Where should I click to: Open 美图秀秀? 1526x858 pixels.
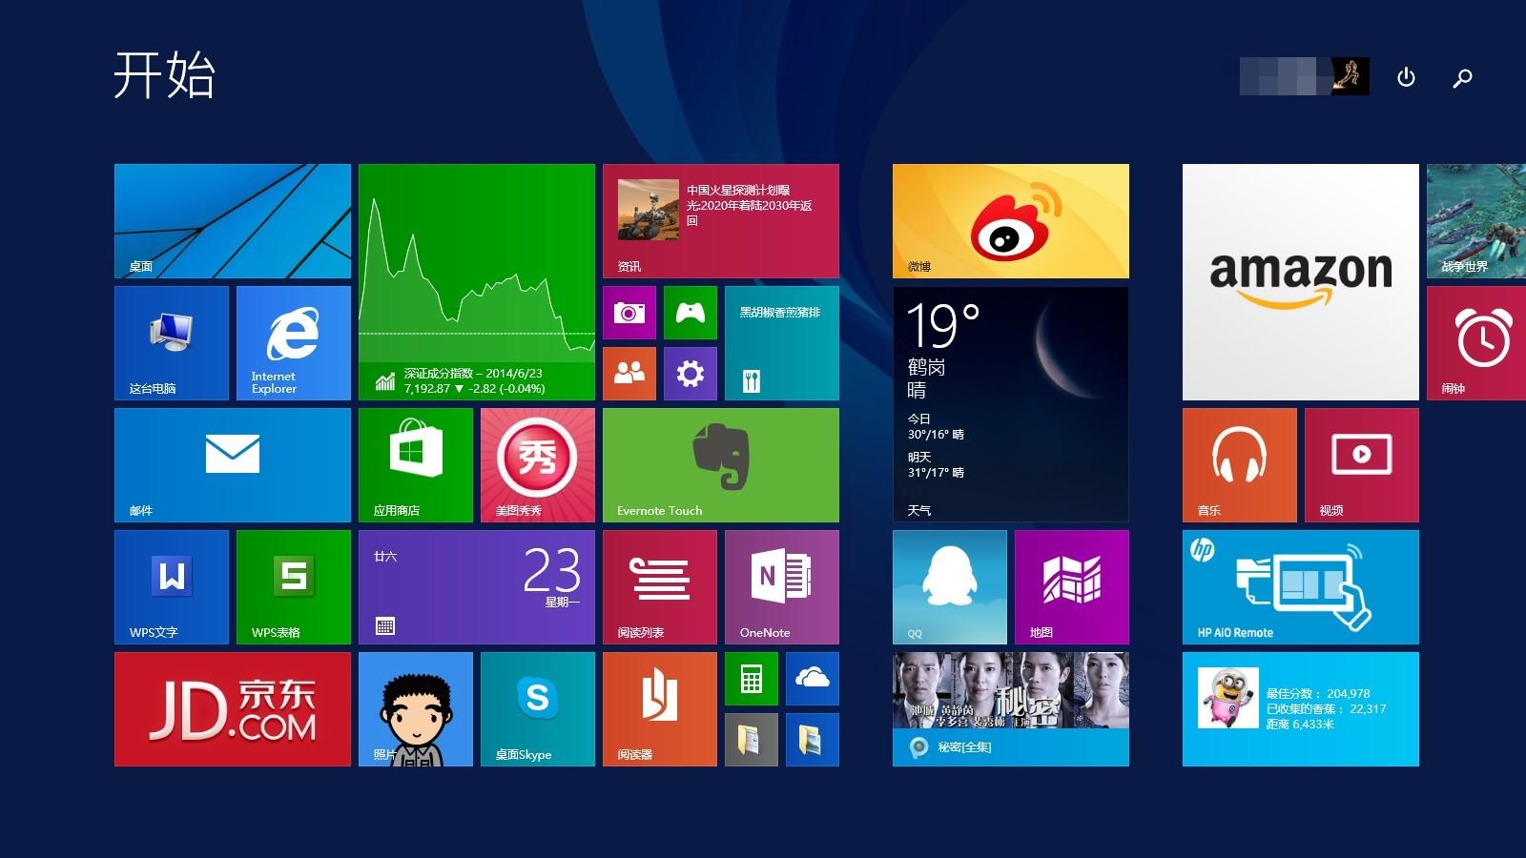[x=537, y=464]
